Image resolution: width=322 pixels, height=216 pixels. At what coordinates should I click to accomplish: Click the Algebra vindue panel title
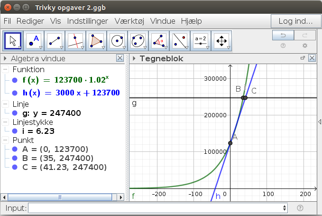pos(38,58)
